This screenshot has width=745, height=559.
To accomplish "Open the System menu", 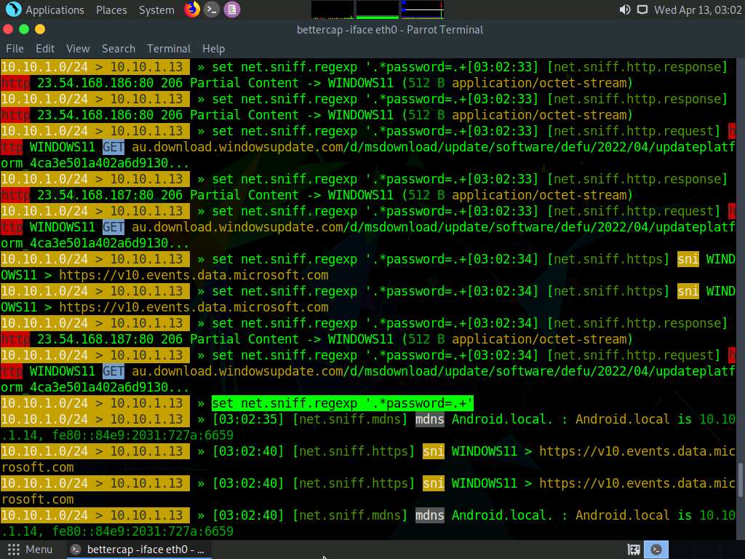I will click(x=156, y=10).
